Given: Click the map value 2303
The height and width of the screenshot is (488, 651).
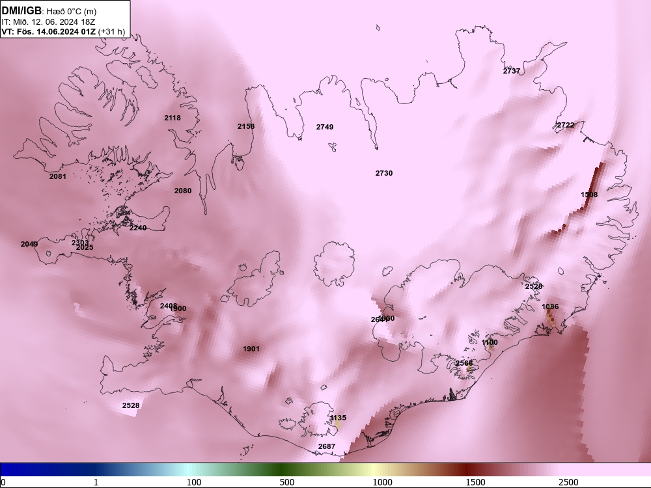Looking at the screenshot, I should [x=79, y=243].
